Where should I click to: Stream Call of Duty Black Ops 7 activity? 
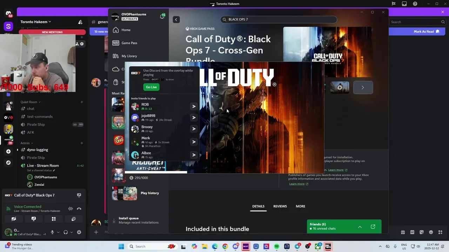coord(79,195)
